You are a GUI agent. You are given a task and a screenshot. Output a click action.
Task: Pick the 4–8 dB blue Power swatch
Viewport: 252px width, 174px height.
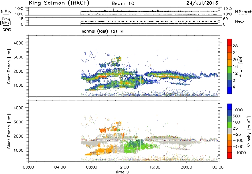coord(230,84)
